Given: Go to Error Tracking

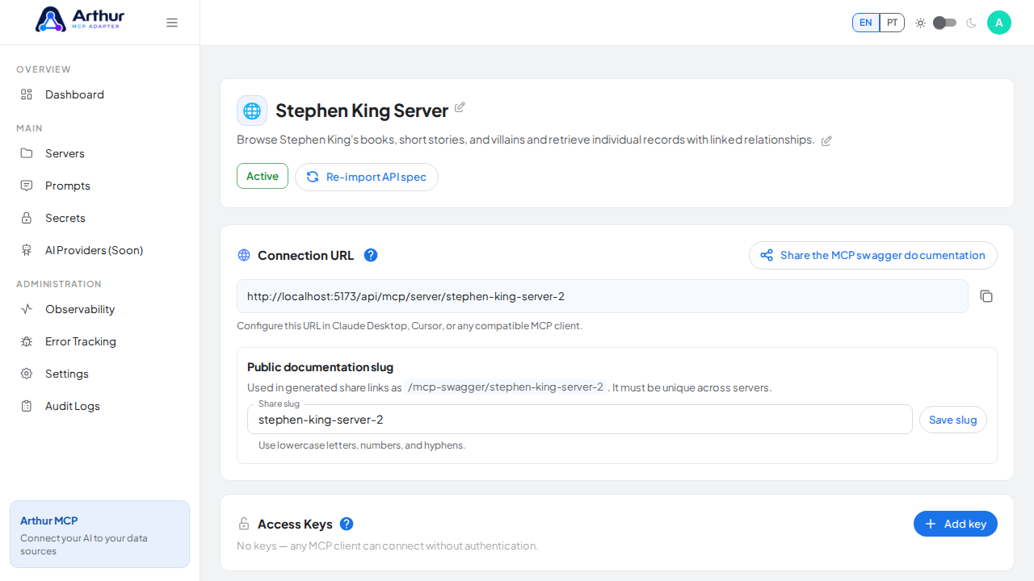Looking at the screenshot, I should point(100,341).
